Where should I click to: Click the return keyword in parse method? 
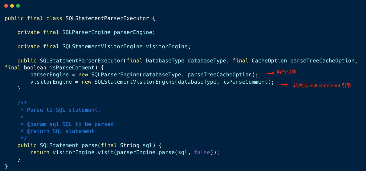click(x=40, y=152)
